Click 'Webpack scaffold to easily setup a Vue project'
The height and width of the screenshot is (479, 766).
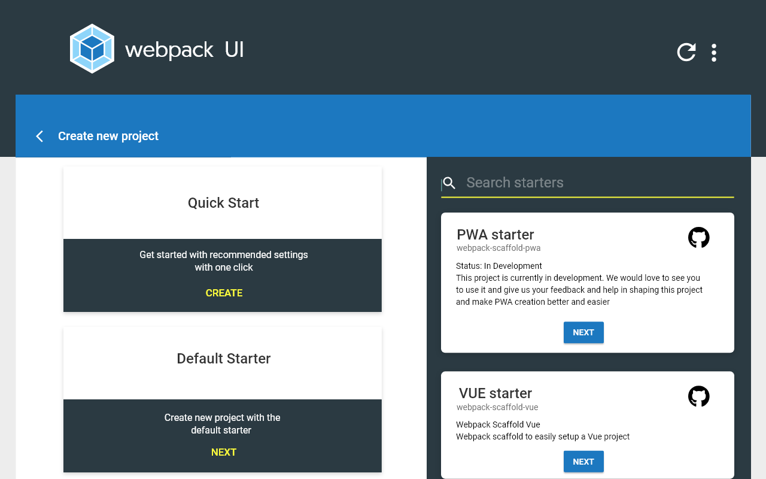coord(543,436)
